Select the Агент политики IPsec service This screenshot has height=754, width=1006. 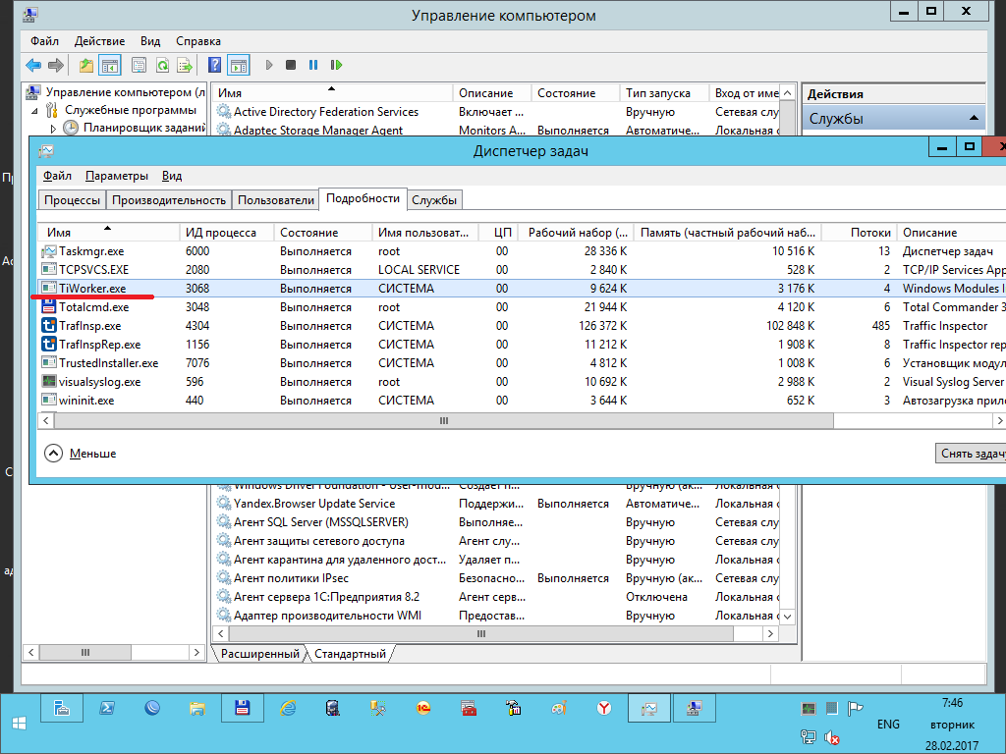291,577
